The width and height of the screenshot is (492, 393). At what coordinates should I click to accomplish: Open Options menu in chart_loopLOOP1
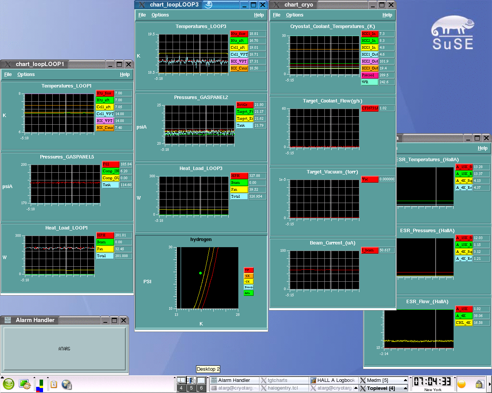click(26, 74)
